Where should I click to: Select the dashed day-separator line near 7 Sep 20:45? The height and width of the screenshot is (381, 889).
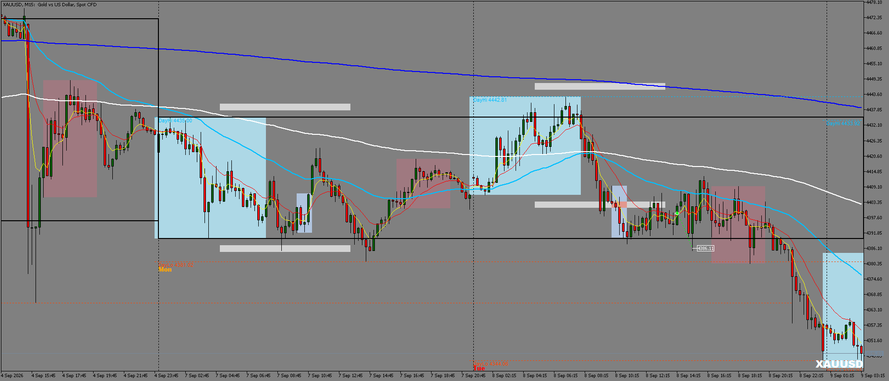pyautogui.click(x=474, y=186)
